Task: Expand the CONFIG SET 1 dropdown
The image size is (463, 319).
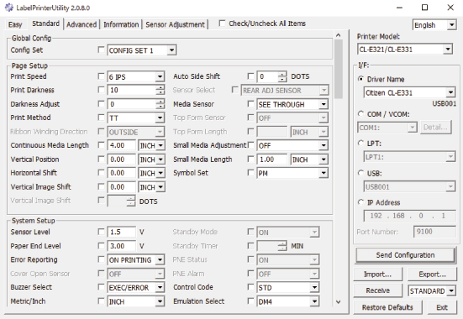Action: 142,50
